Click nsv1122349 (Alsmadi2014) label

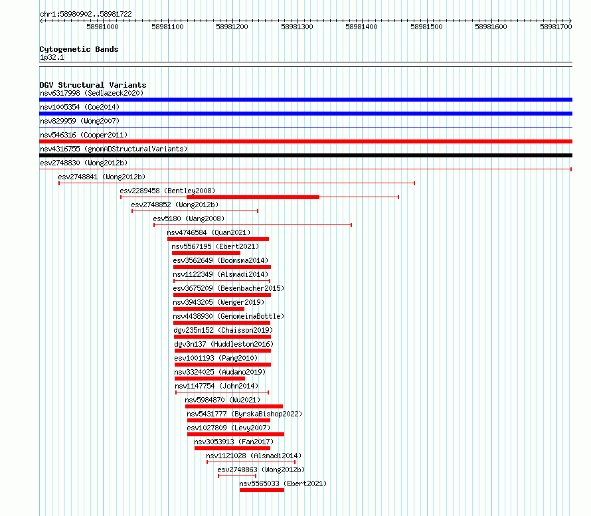coord(220,274)
